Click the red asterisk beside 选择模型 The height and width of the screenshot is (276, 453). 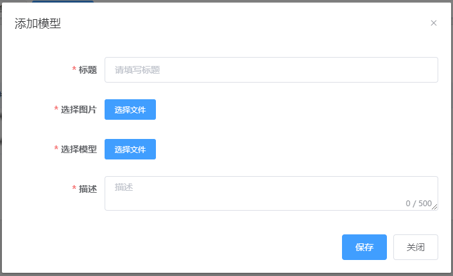pyautogui.click(x=56, y=148)
